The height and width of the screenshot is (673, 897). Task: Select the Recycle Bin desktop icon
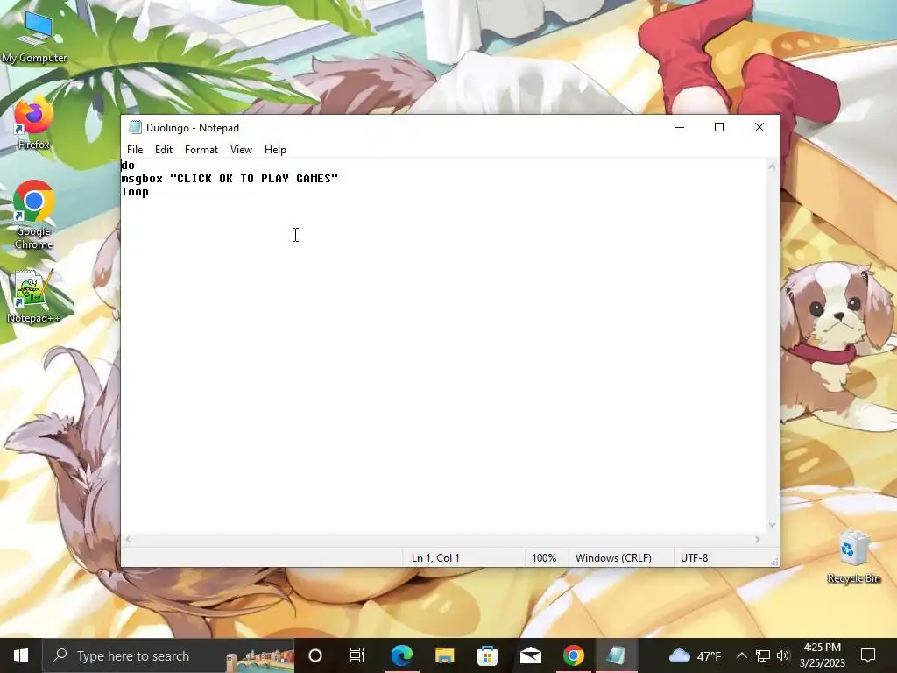[853, 557]
